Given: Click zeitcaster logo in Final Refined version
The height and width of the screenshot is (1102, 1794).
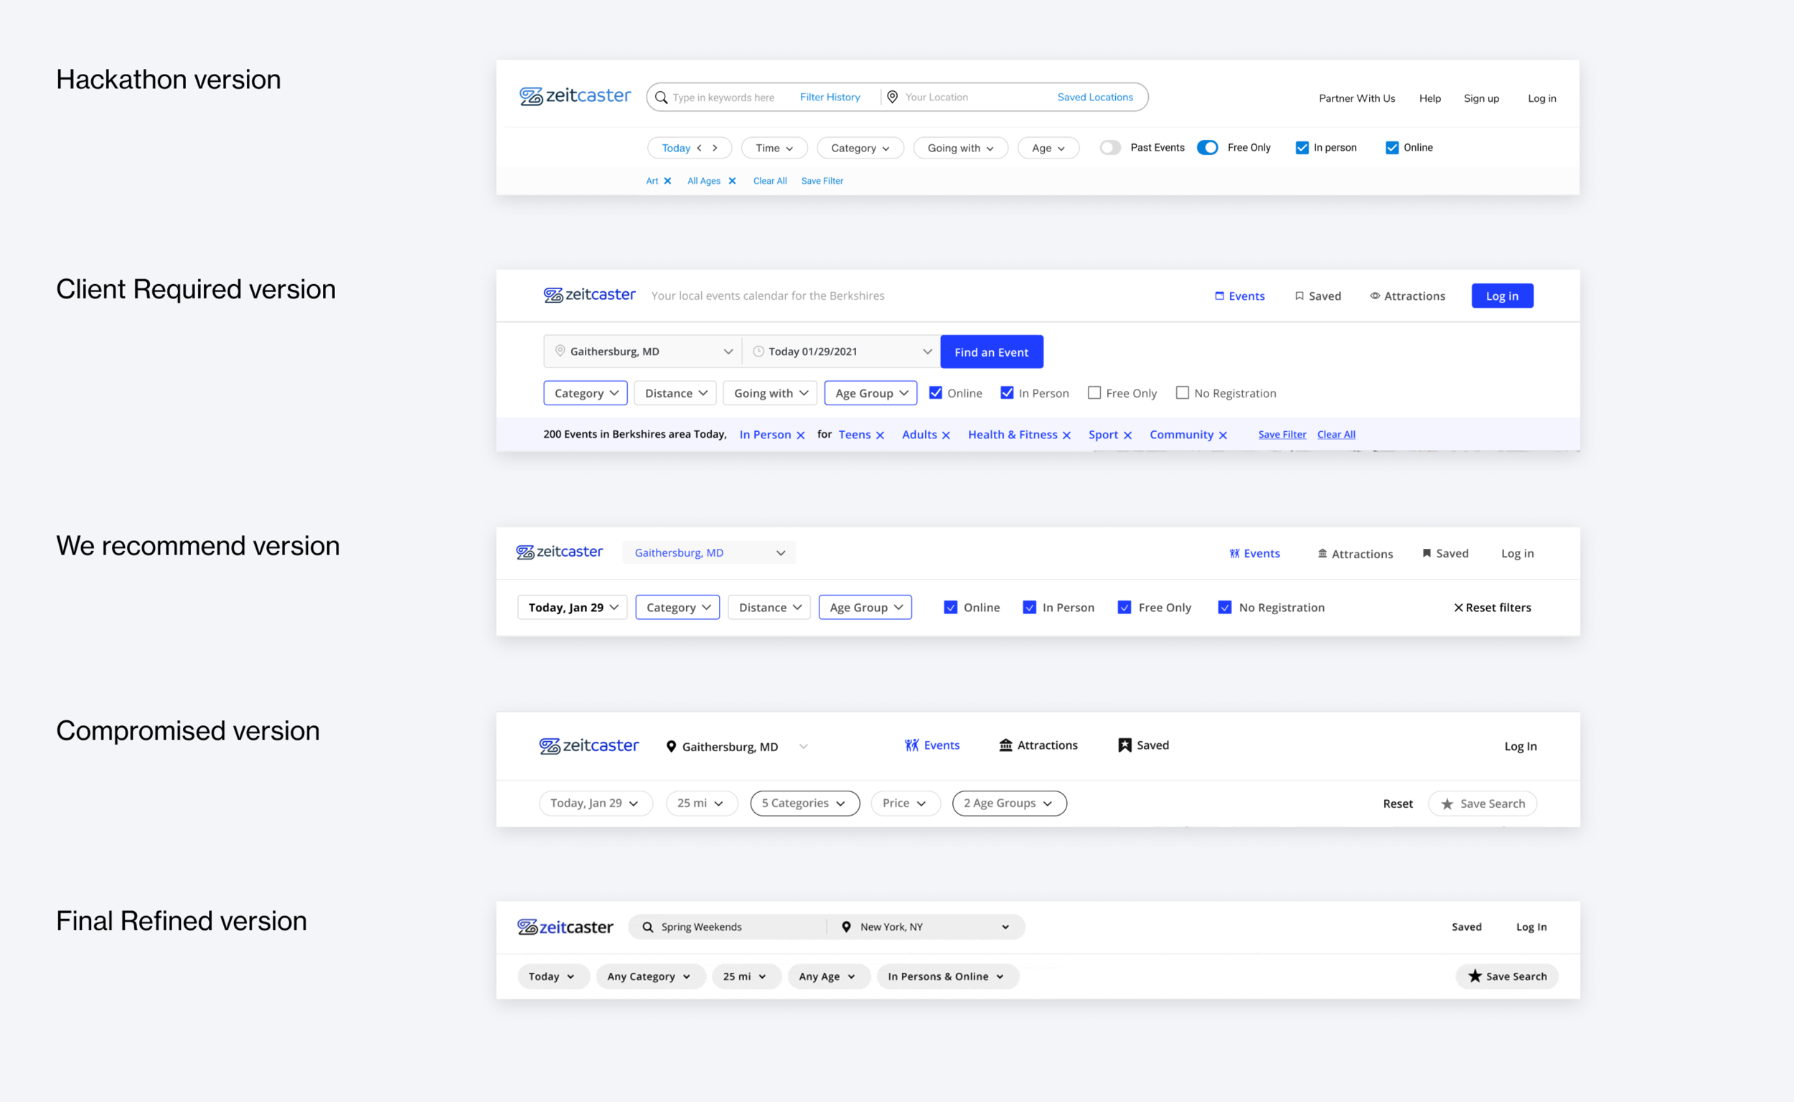Looking at the screenshot, I should pyautogui.click(x=565, y=927).
